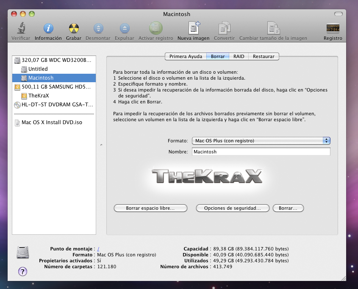
Task: Switch to the Borrar tab
Action: [x=218, y=56]
